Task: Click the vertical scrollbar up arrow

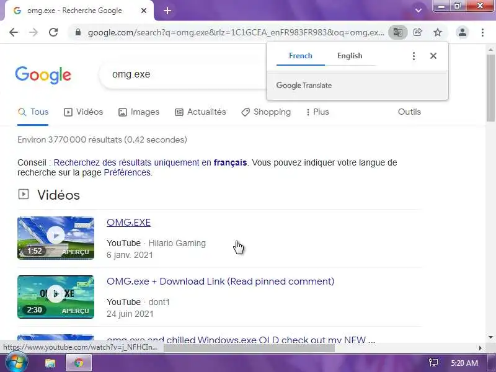Action: [x=490, y=50]
